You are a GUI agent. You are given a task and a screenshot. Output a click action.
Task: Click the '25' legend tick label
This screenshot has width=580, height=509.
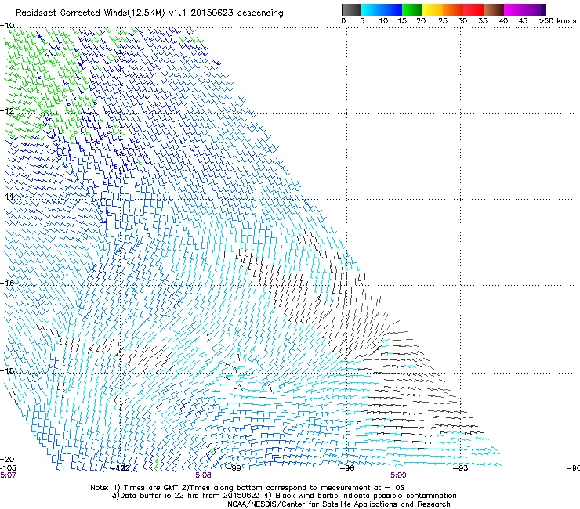[443, 21]
